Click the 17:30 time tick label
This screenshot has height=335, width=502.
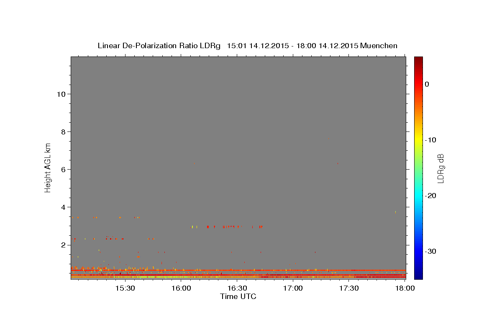(349, 289)
